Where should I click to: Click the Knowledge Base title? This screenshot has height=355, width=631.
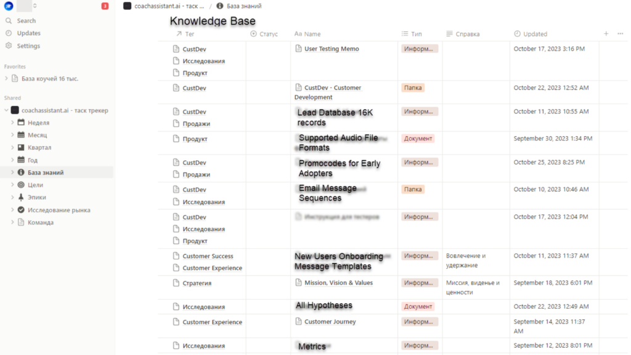pos(213,21)
